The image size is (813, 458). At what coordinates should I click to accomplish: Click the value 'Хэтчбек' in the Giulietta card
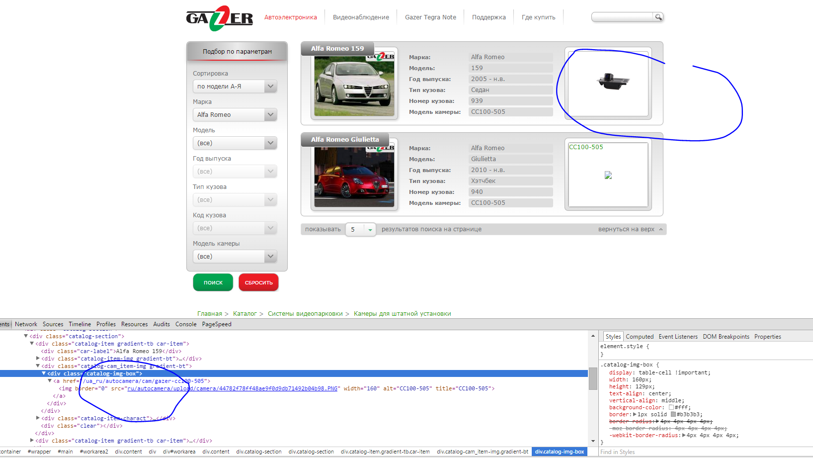483,181
